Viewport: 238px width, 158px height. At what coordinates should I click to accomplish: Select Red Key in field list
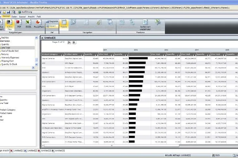pos(5,38)
